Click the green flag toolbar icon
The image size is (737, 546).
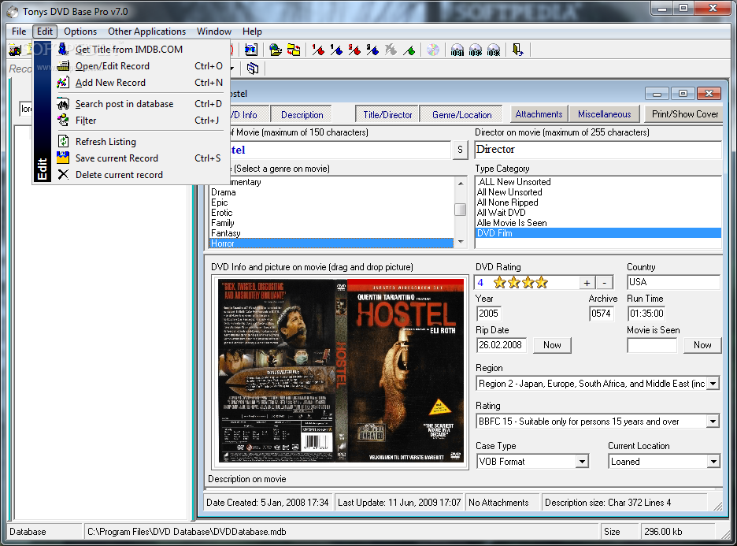(x=409, y=50)
